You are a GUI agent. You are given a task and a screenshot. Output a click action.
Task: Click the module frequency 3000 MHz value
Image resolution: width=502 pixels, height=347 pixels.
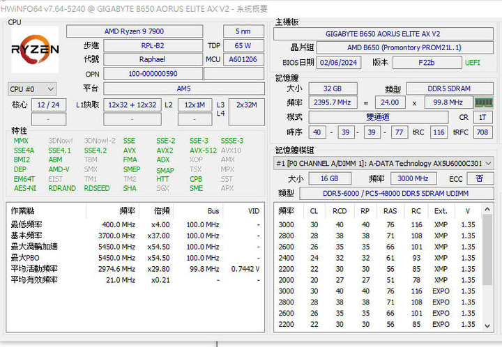413,178
